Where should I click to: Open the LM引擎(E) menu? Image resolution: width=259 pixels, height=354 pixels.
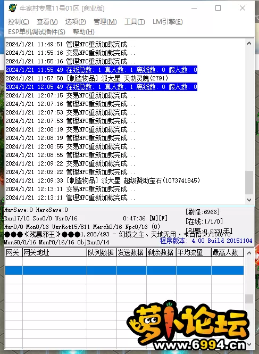pos(168,22)
